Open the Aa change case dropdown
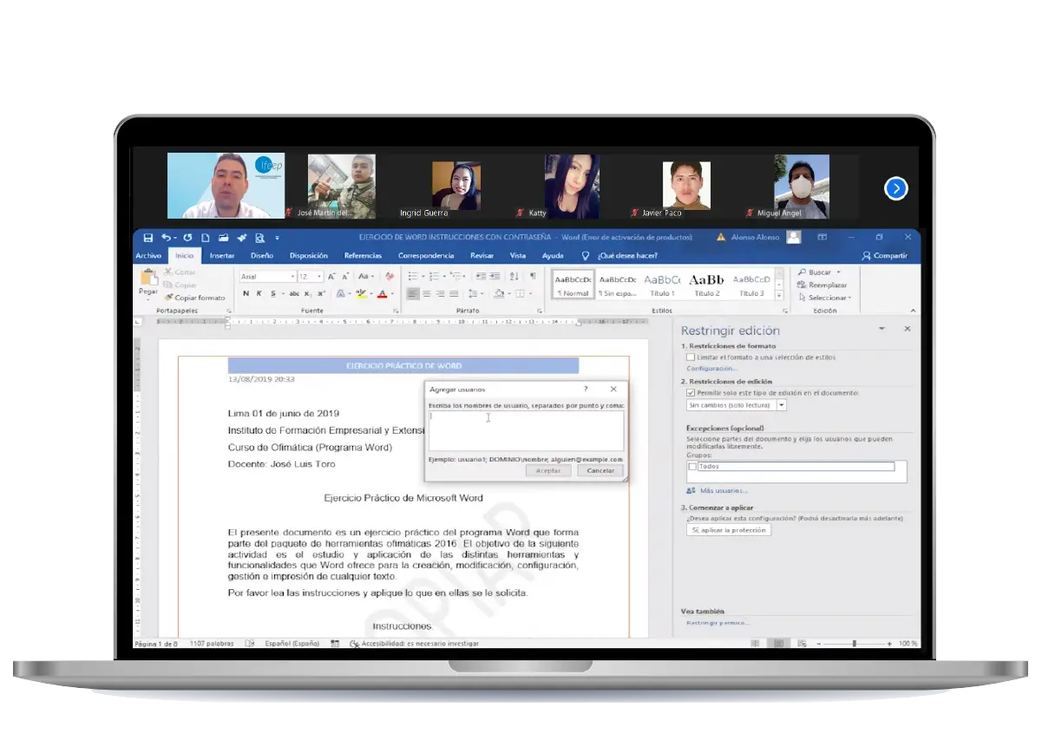Viewport: 1042px width, 747px height. pyautogui.click(x=366, y=277)
